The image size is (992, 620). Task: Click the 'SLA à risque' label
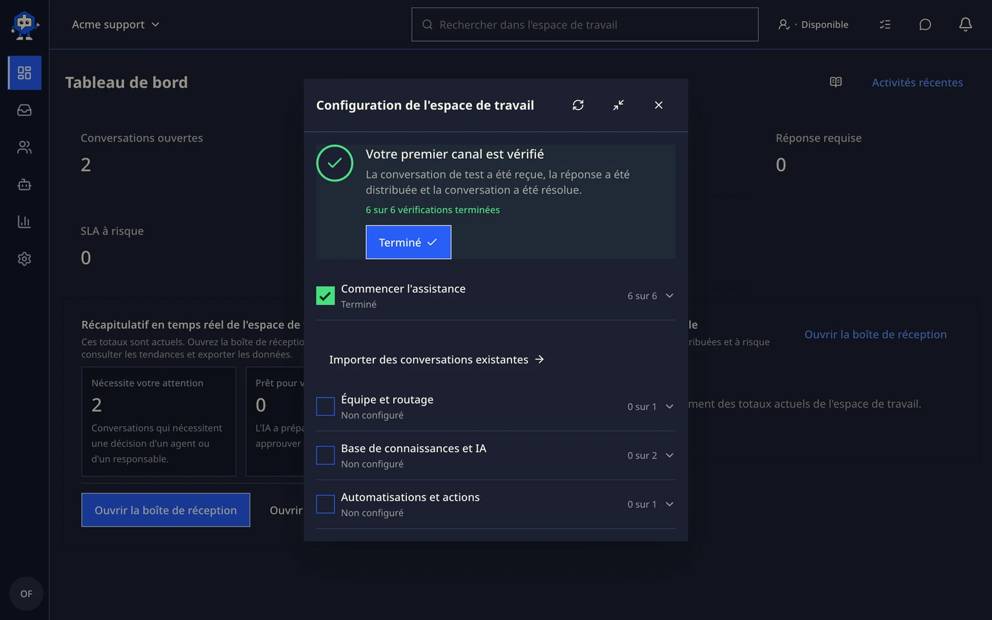coord(112,231)
